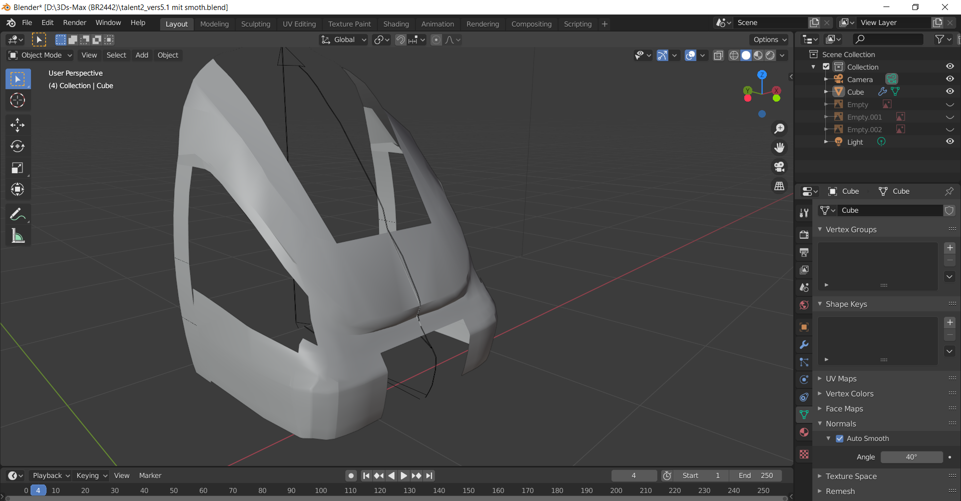The width and height of the screenshot is (961, 501).
Task: Open the Object Mode dropdown
Action: point(41,55)
